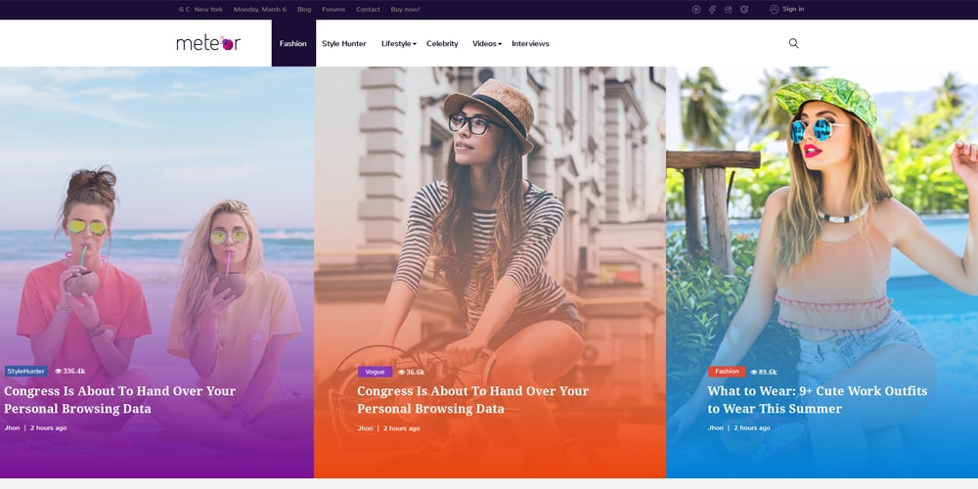The width and height of the screenshot is (978, 489).
Task: Click the meteor logo
Action: click(x=208, y=43)
